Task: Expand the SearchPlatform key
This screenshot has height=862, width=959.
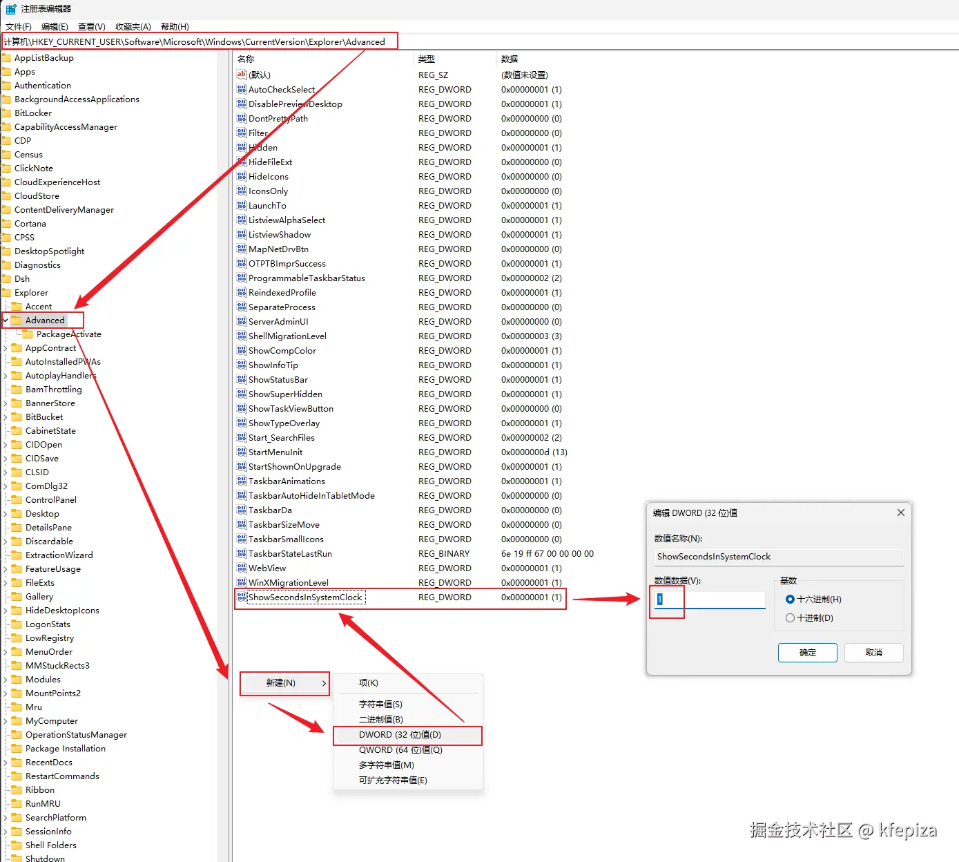Action: click(6, 818)
